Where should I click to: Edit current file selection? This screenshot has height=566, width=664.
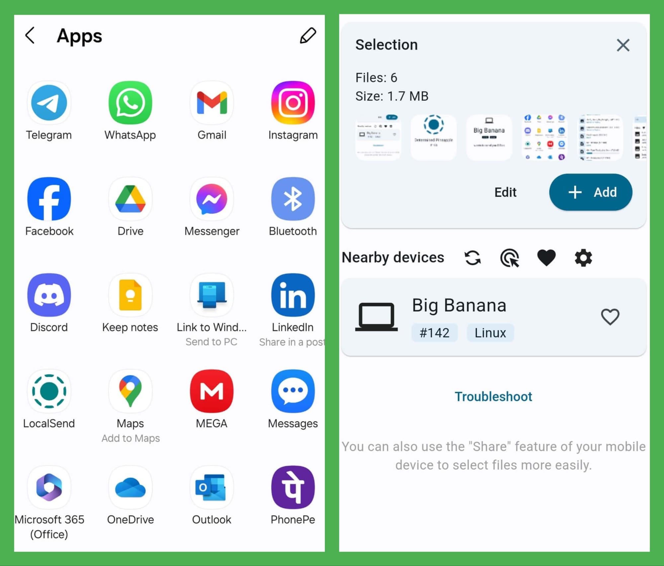pyautogui.click(x=506, y=192)
